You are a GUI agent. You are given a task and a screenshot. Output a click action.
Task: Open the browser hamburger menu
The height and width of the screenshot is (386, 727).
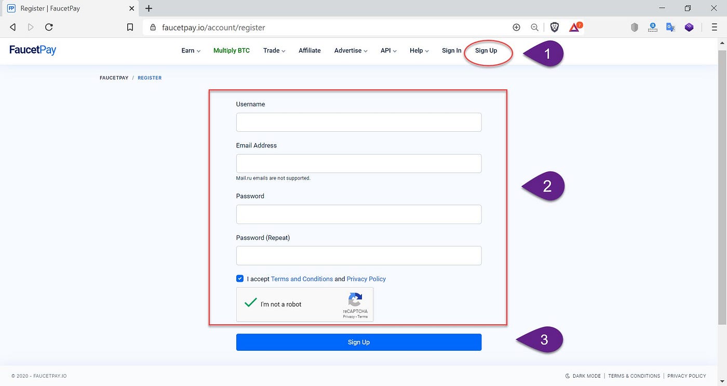(715, 27)
